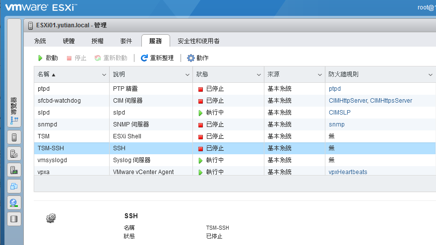Screen dimensions: 436x245
Task: Switch to the Security and Users tab
Action: 198,41
